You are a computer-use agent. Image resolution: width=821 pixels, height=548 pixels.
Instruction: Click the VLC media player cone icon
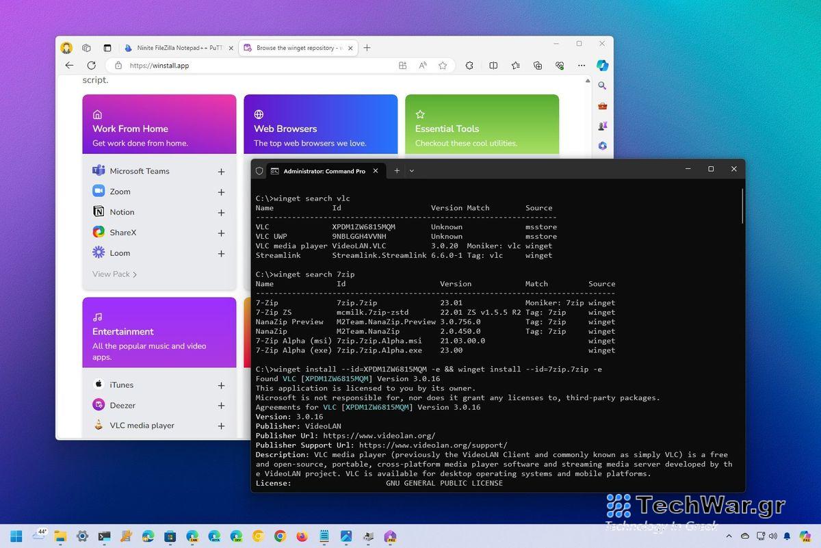(x=98, y=425)
